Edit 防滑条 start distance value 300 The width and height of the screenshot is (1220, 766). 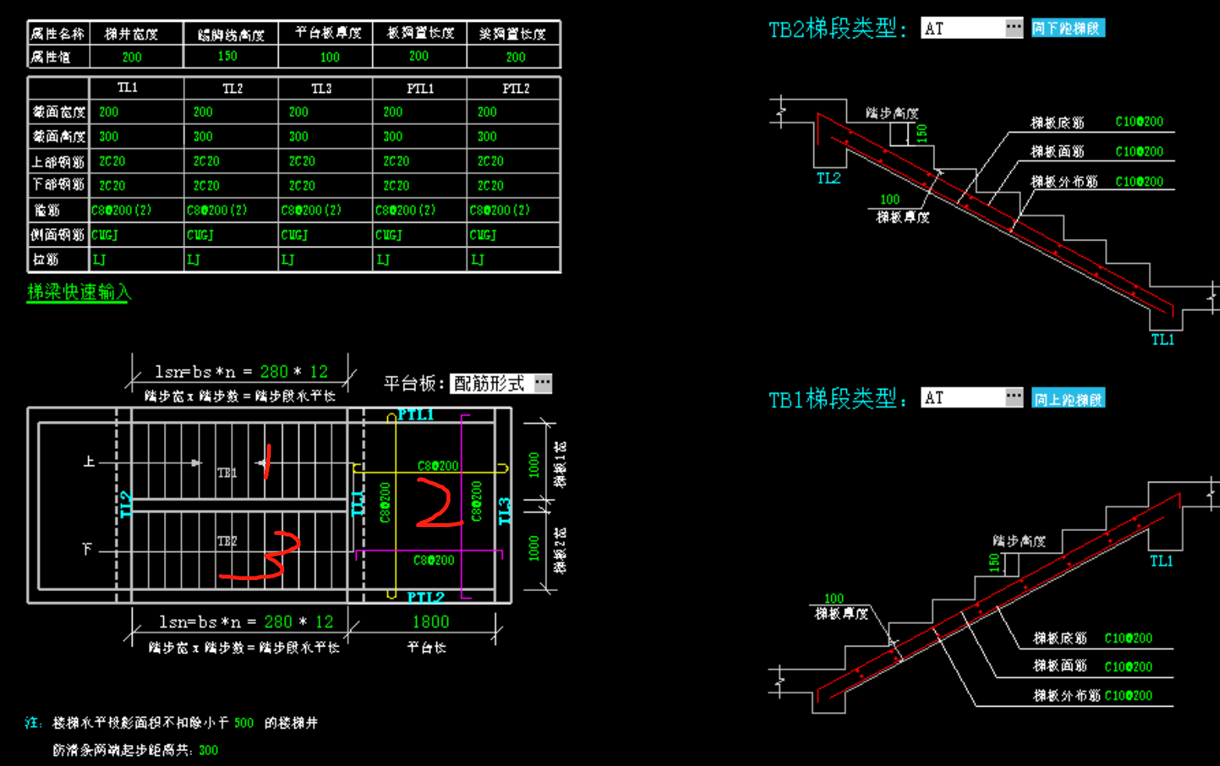pyautogui.click(x=208, y=750)
